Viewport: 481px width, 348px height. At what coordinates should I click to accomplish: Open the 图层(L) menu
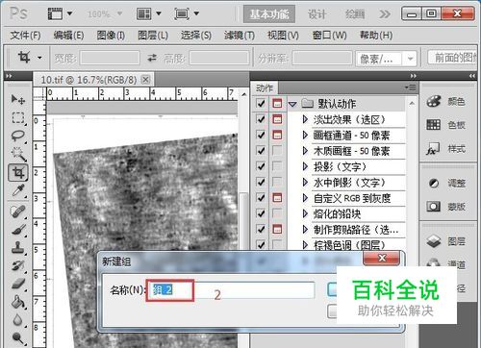153,35
